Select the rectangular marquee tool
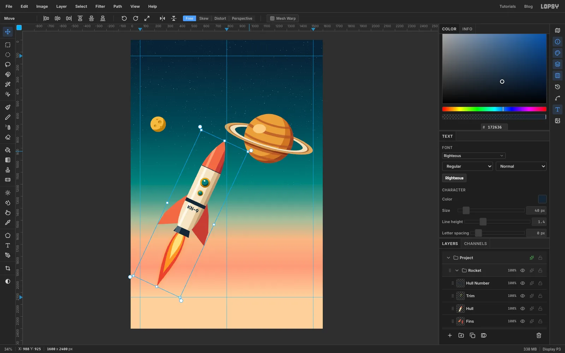The width and height of the screenshot is (565, 353). click(x=8, y=45)
